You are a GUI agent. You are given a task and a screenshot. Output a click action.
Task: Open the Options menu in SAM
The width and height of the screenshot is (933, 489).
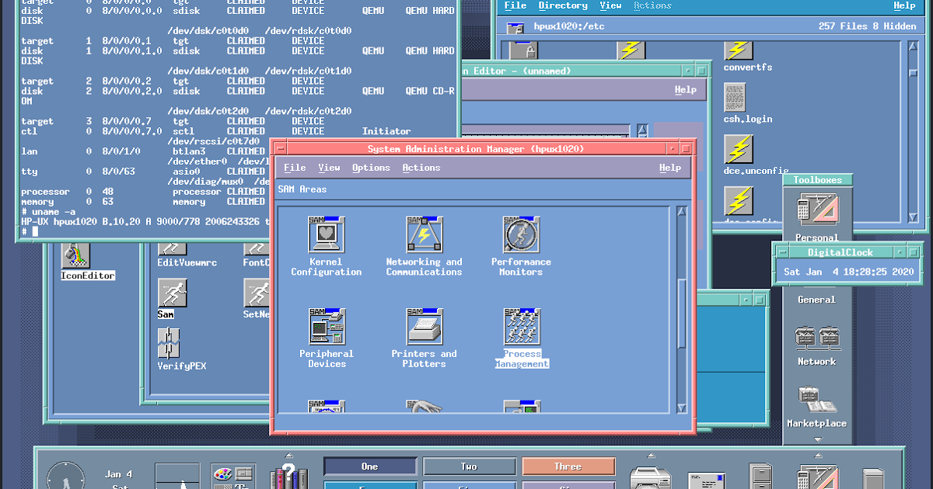[371, 168]
